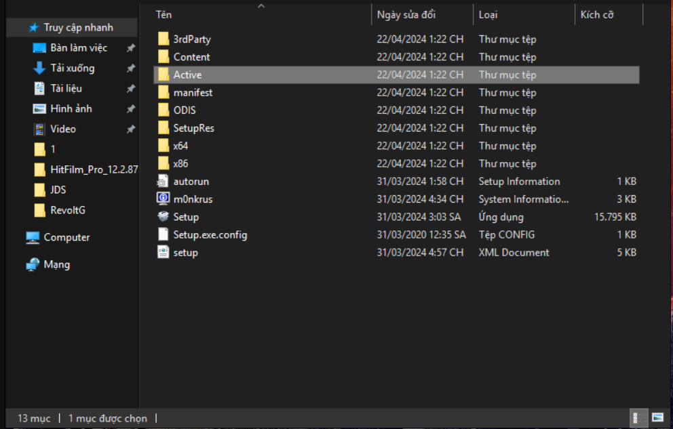Click the Setup application icon
The height and width of the screenshot is (429, 673).
tap(163, 217)
